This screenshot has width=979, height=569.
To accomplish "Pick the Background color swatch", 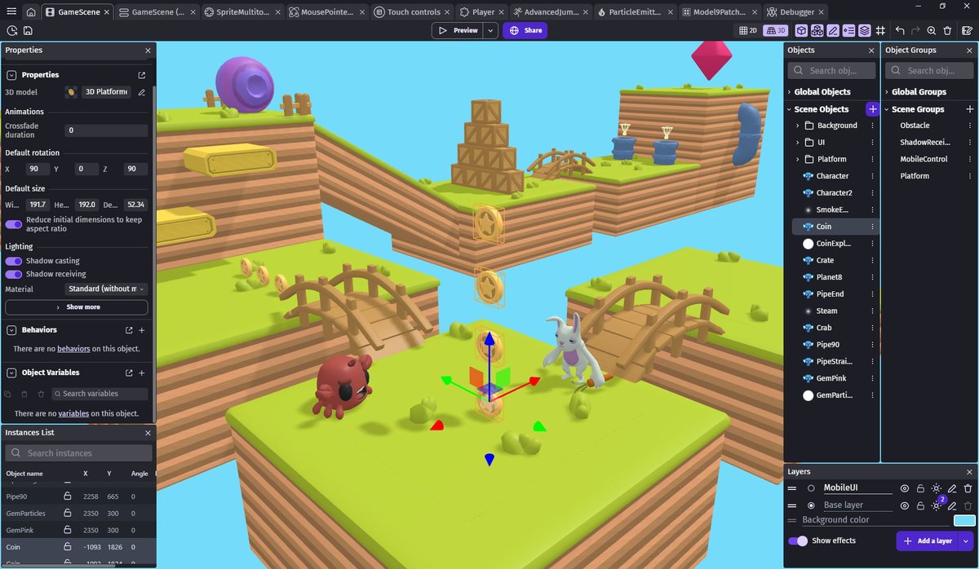I will 964,520.
